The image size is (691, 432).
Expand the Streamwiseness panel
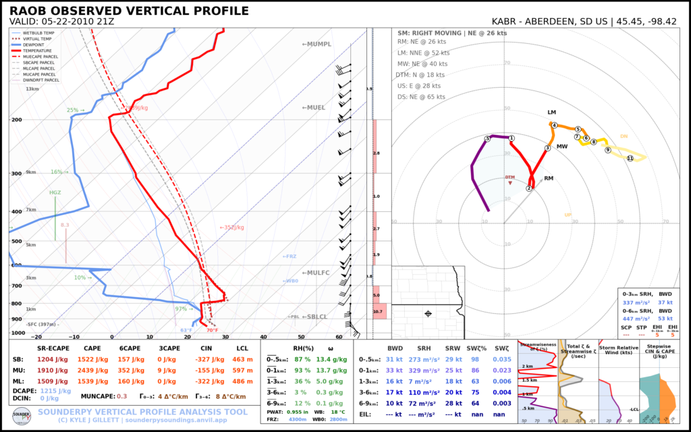[538, 346]
